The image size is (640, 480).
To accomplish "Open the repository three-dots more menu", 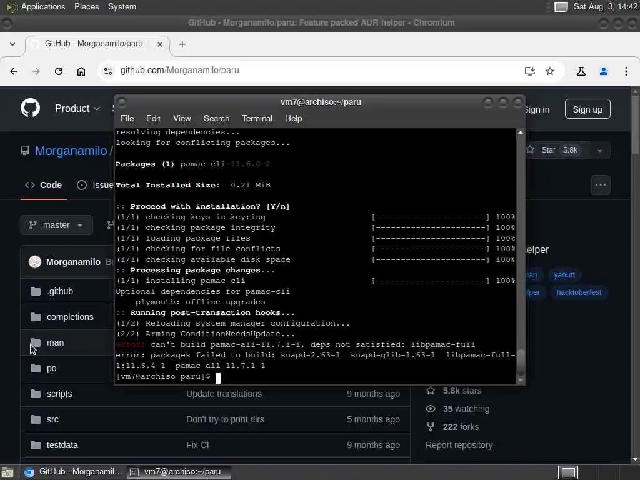I will point(601,185).
